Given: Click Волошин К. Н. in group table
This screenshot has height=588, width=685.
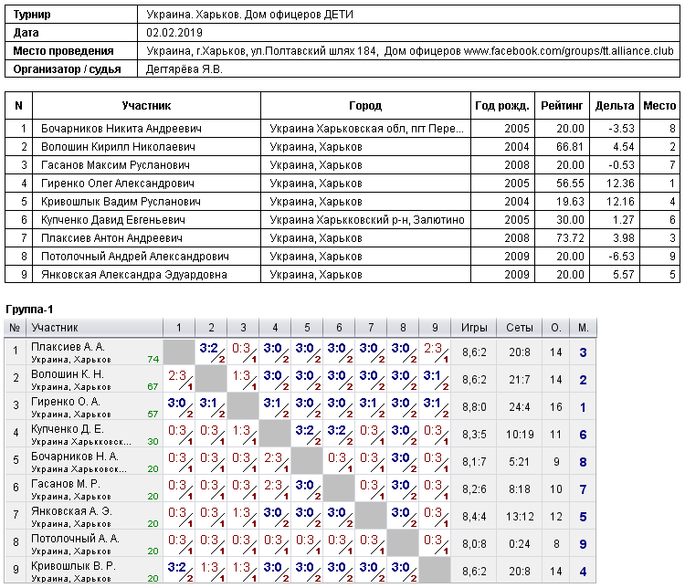Looking at the screenshot, I should point(68,374).
